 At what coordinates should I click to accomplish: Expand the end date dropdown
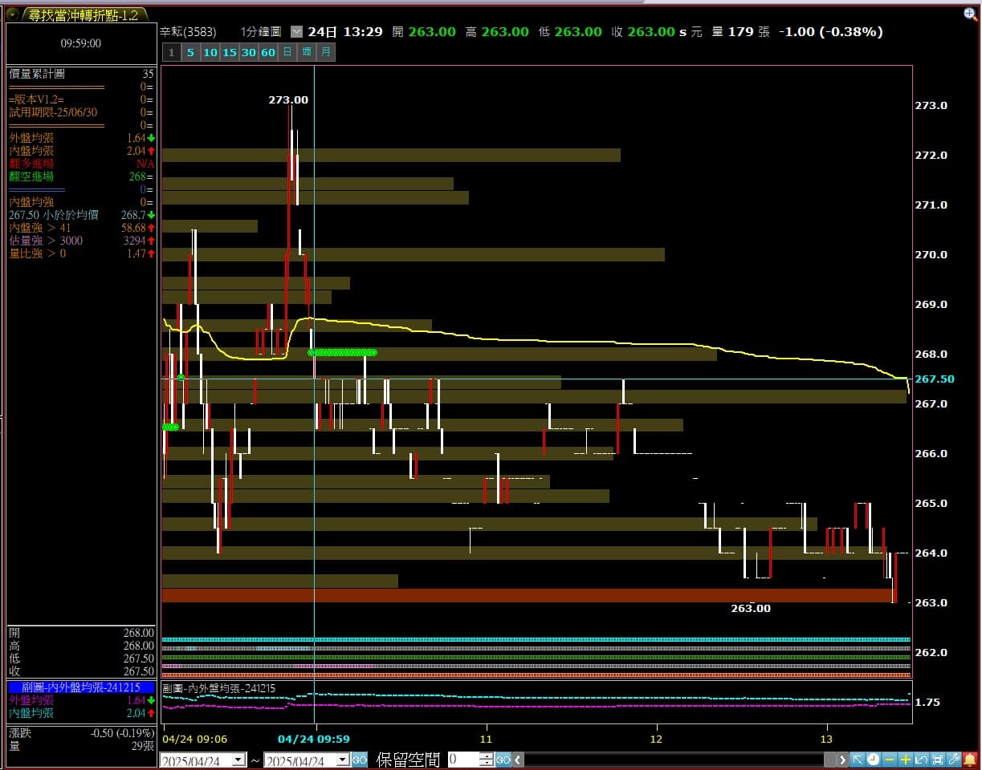pyautogui.click(x=342, y=760)
